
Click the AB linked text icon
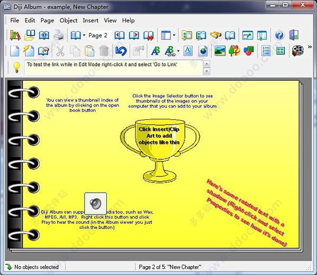[170, 51]
